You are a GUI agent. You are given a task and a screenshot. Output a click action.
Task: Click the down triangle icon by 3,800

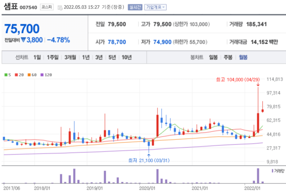[x=23, y=39]
